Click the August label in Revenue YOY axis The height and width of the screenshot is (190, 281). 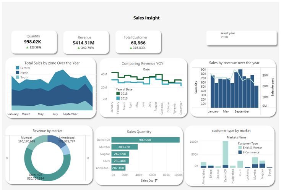pos(156,106)
